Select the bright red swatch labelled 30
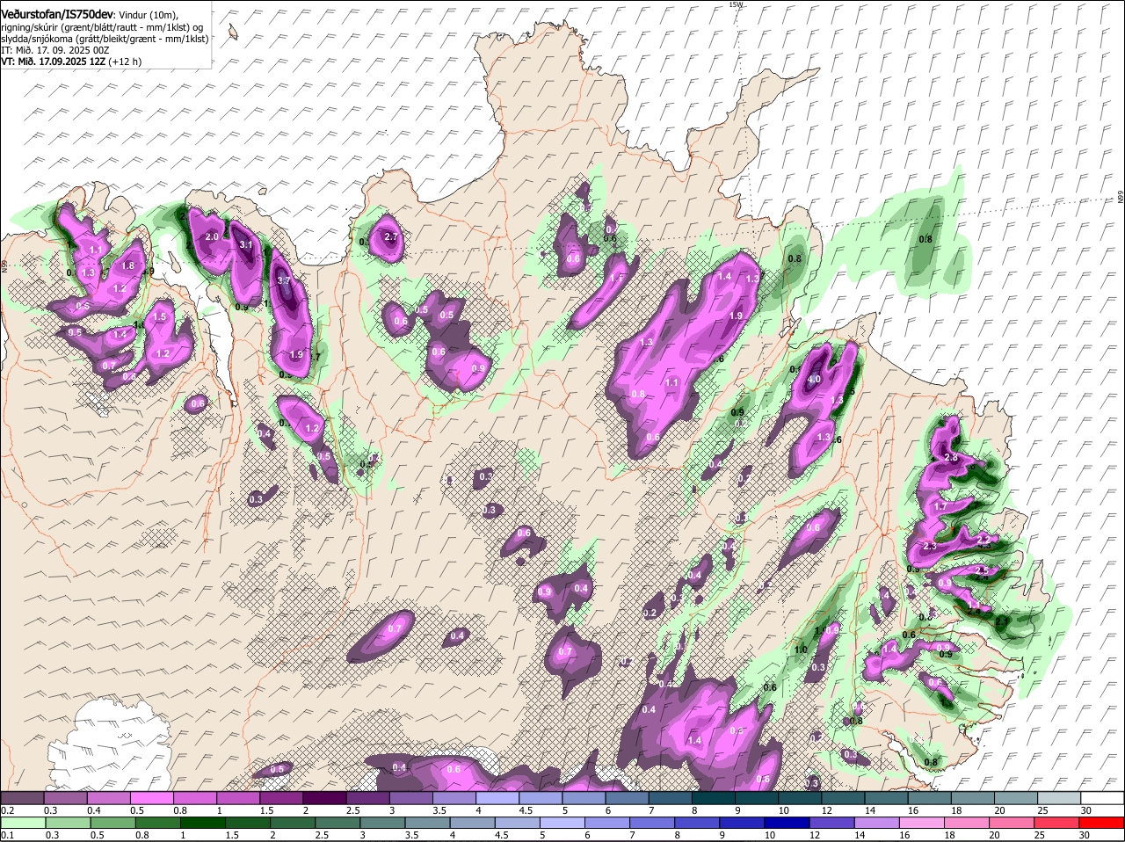1125x842 pixels. (x=1101, y=823)
